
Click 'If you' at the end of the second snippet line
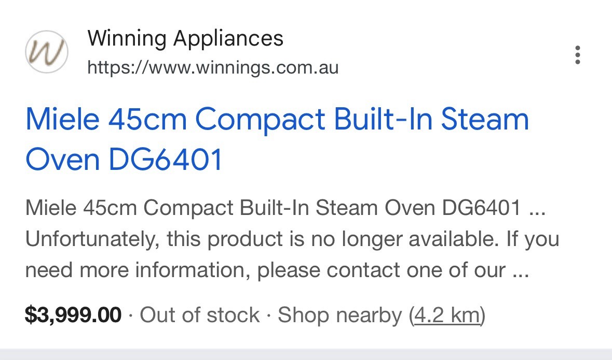[x=533, y=239]
